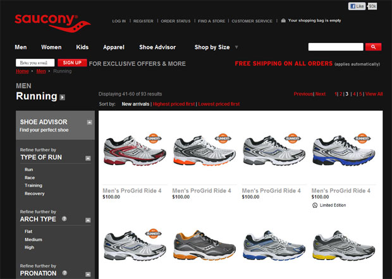Go to Men breadcrumb link

[x=41, y=71]
